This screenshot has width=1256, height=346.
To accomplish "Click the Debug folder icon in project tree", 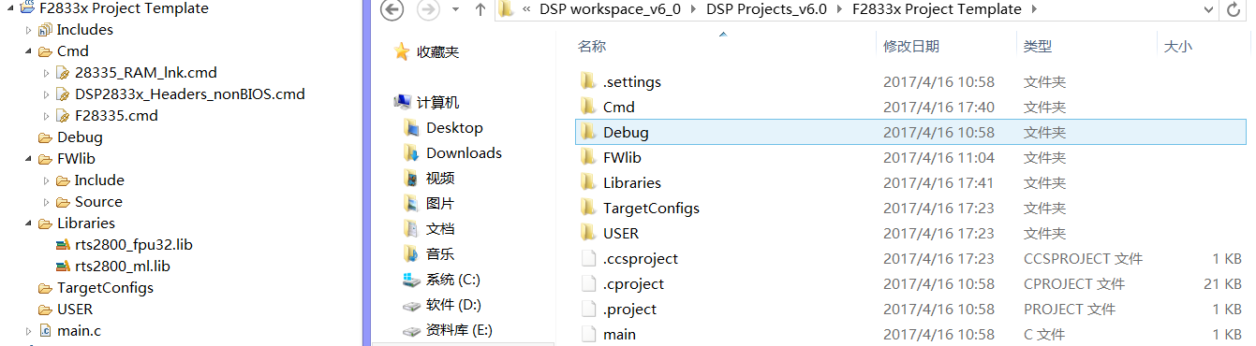I will click(45, 137).
